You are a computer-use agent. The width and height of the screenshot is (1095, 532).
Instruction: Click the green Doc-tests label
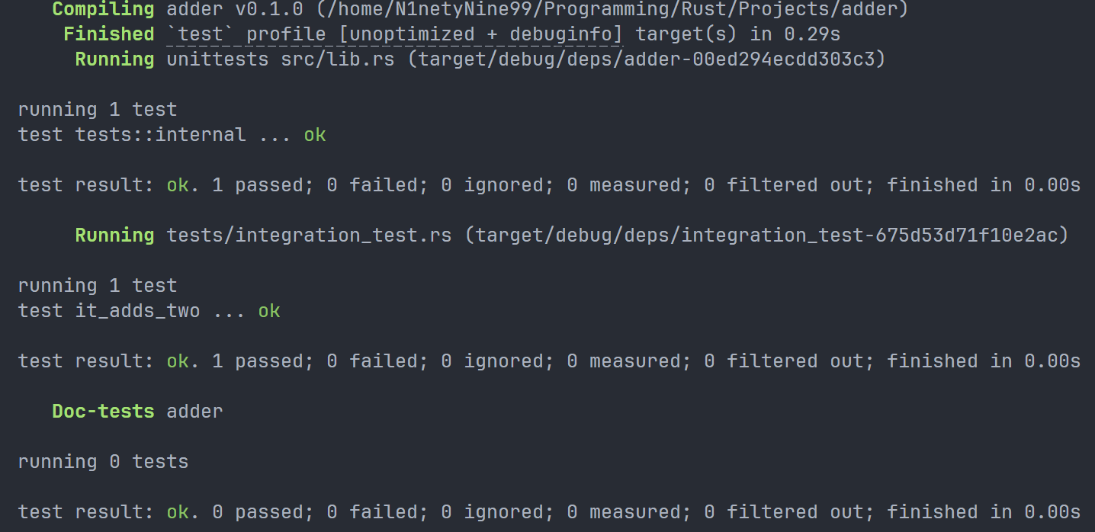point(103,412)
